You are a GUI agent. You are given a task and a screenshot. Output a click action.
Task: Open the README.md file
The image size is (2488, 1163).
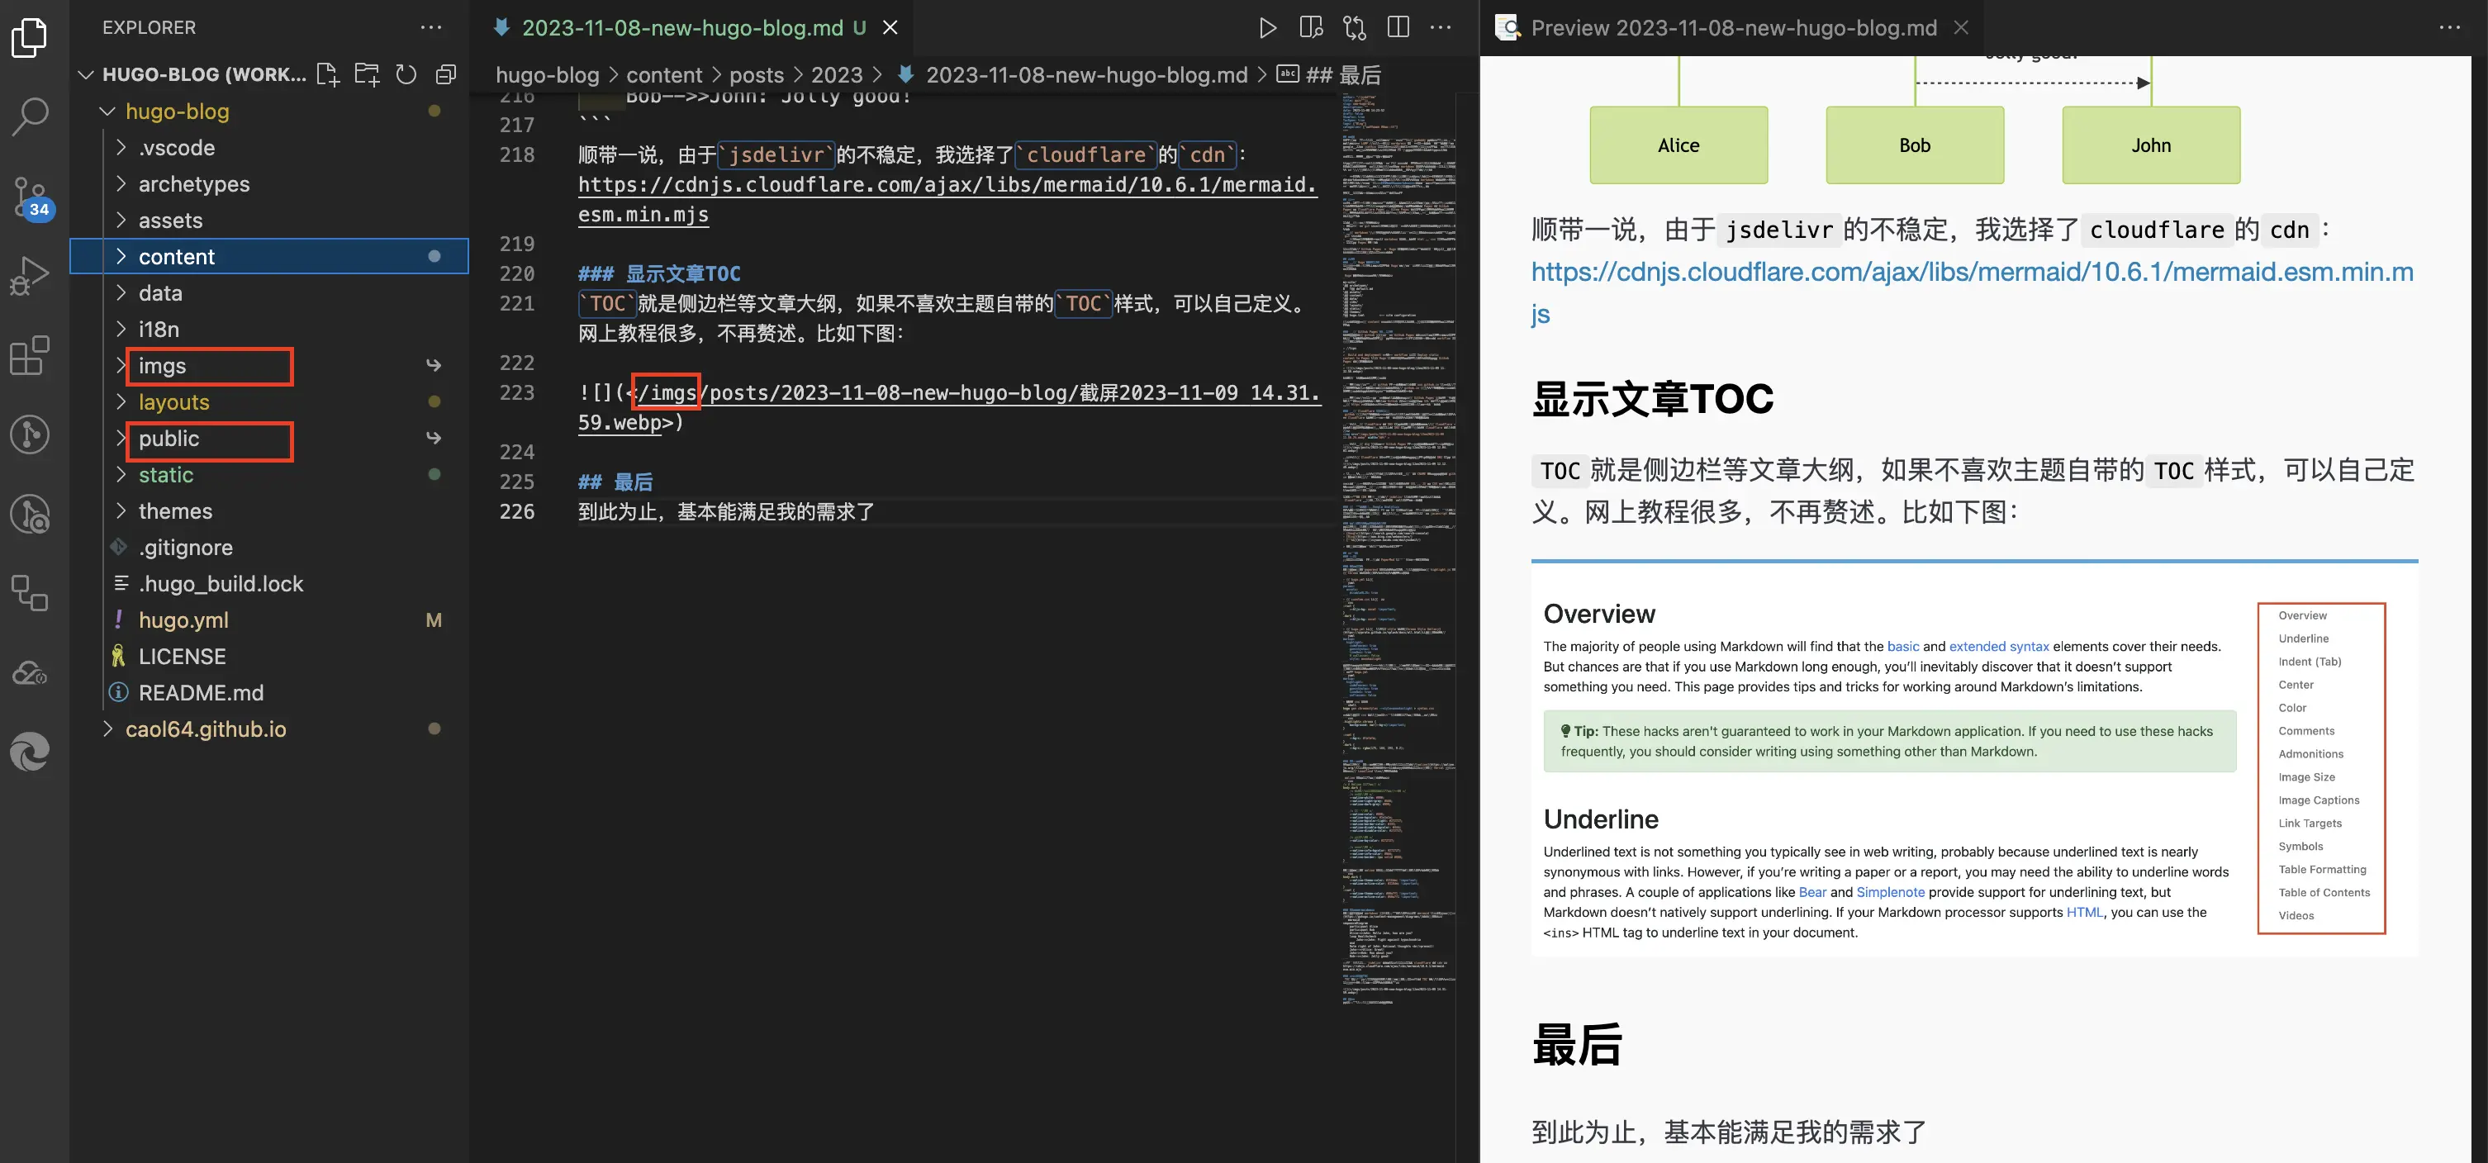click(x=269, y=692)
